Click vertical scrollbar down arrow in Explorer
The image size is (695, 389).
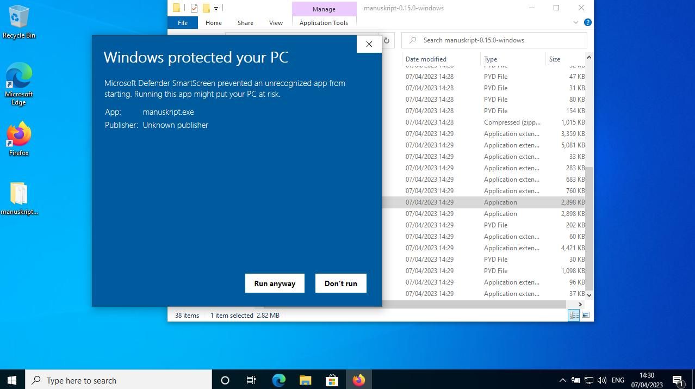click(589, 295)
